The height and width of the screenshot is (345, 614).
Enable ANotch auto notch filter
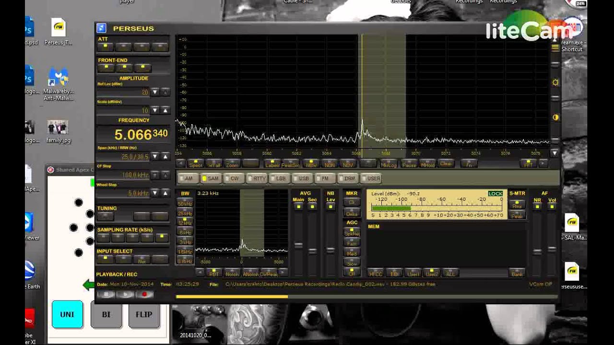tap(250, 273)
